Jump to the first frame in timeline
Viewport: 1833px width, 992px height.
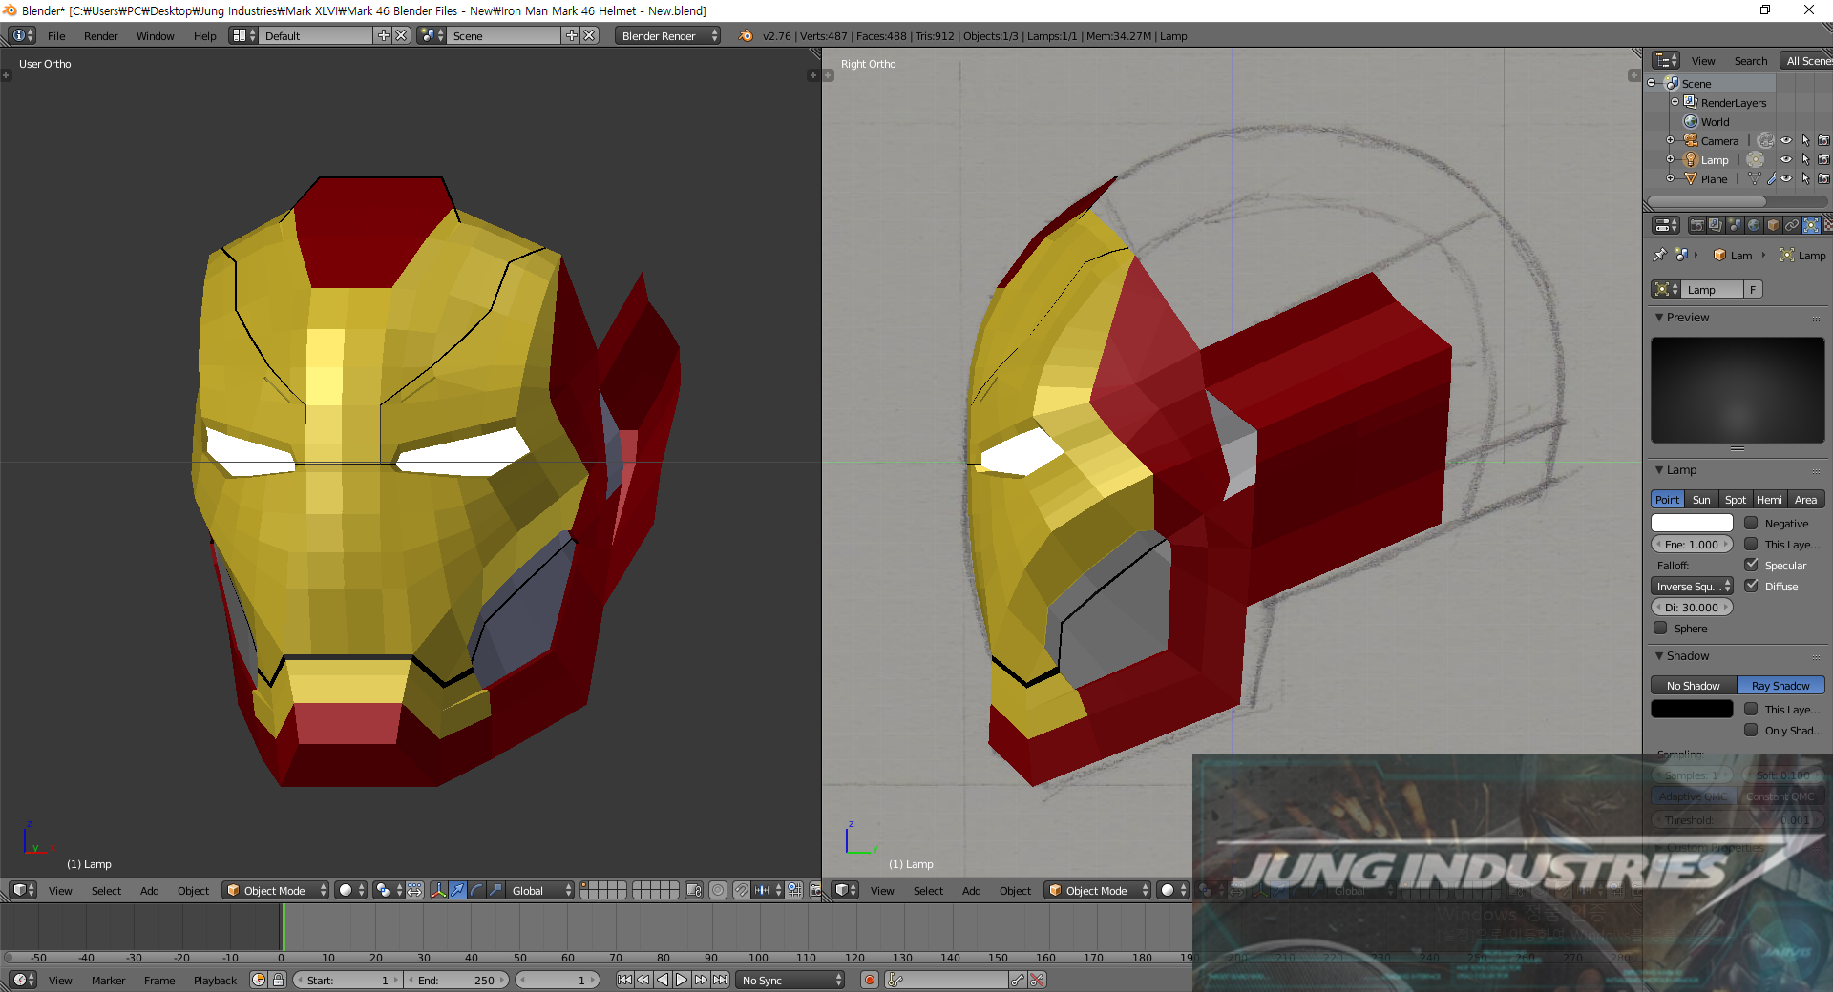tap(624, 980)
